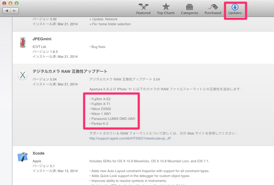This screenshot has width=274, height=185.
Task: Click the window's red close button
Action: (x=4, y=3)
